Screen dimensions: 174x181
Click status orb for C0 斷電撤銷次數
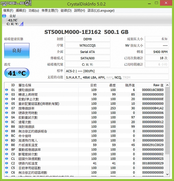(x=7, y=154)
